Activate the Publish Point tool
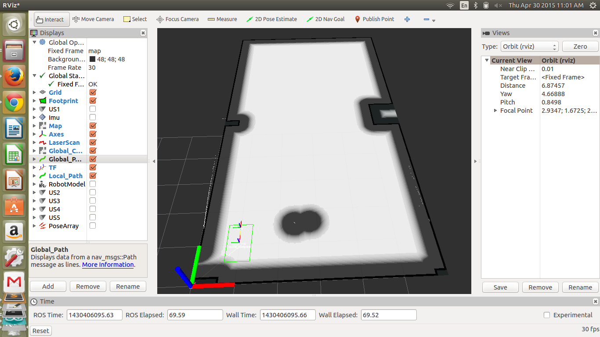The image size is (600, 337). (x=374, y=19)
